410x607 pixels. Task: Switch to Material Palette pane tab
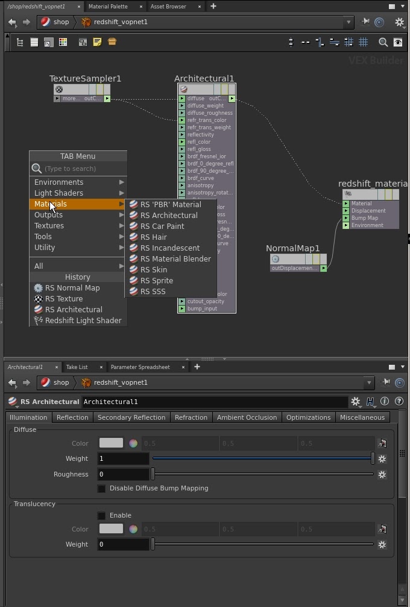108,7
